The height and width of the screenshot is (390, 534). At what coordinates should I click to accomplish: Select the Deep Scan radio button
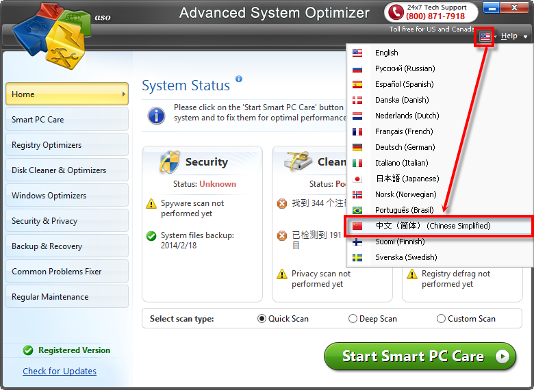tap(353, 319)
